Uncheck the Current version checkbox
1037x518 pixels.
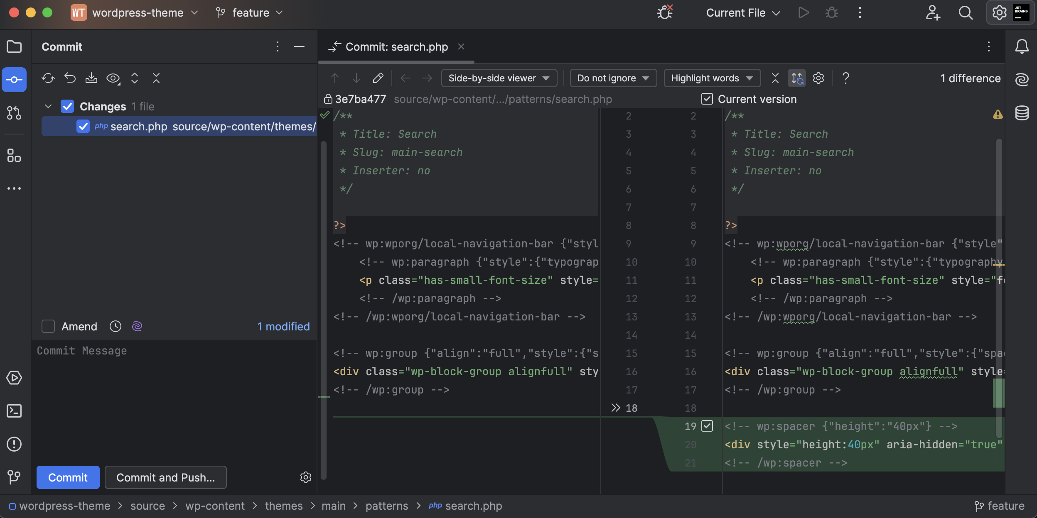click(x=706, y=99)
